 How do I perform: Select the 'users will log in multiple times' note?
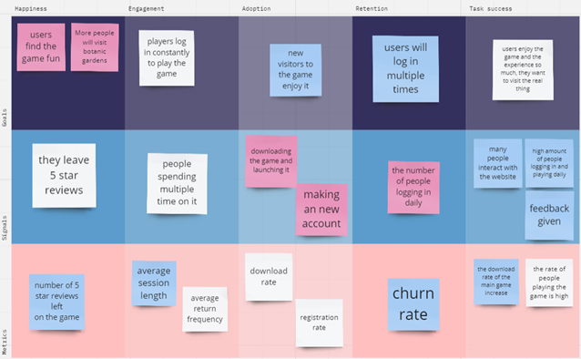[x=405, y=69]
